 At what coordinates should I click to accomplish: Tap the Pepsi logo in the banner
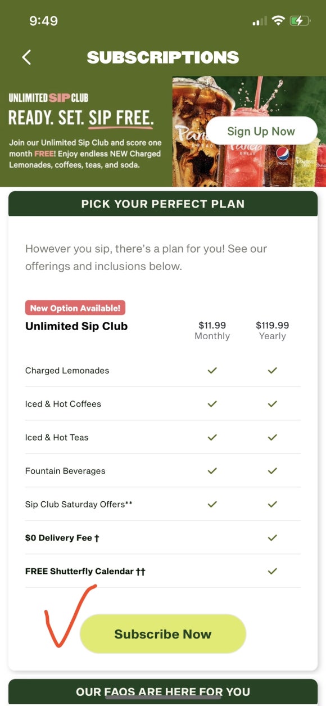[283, 153]
